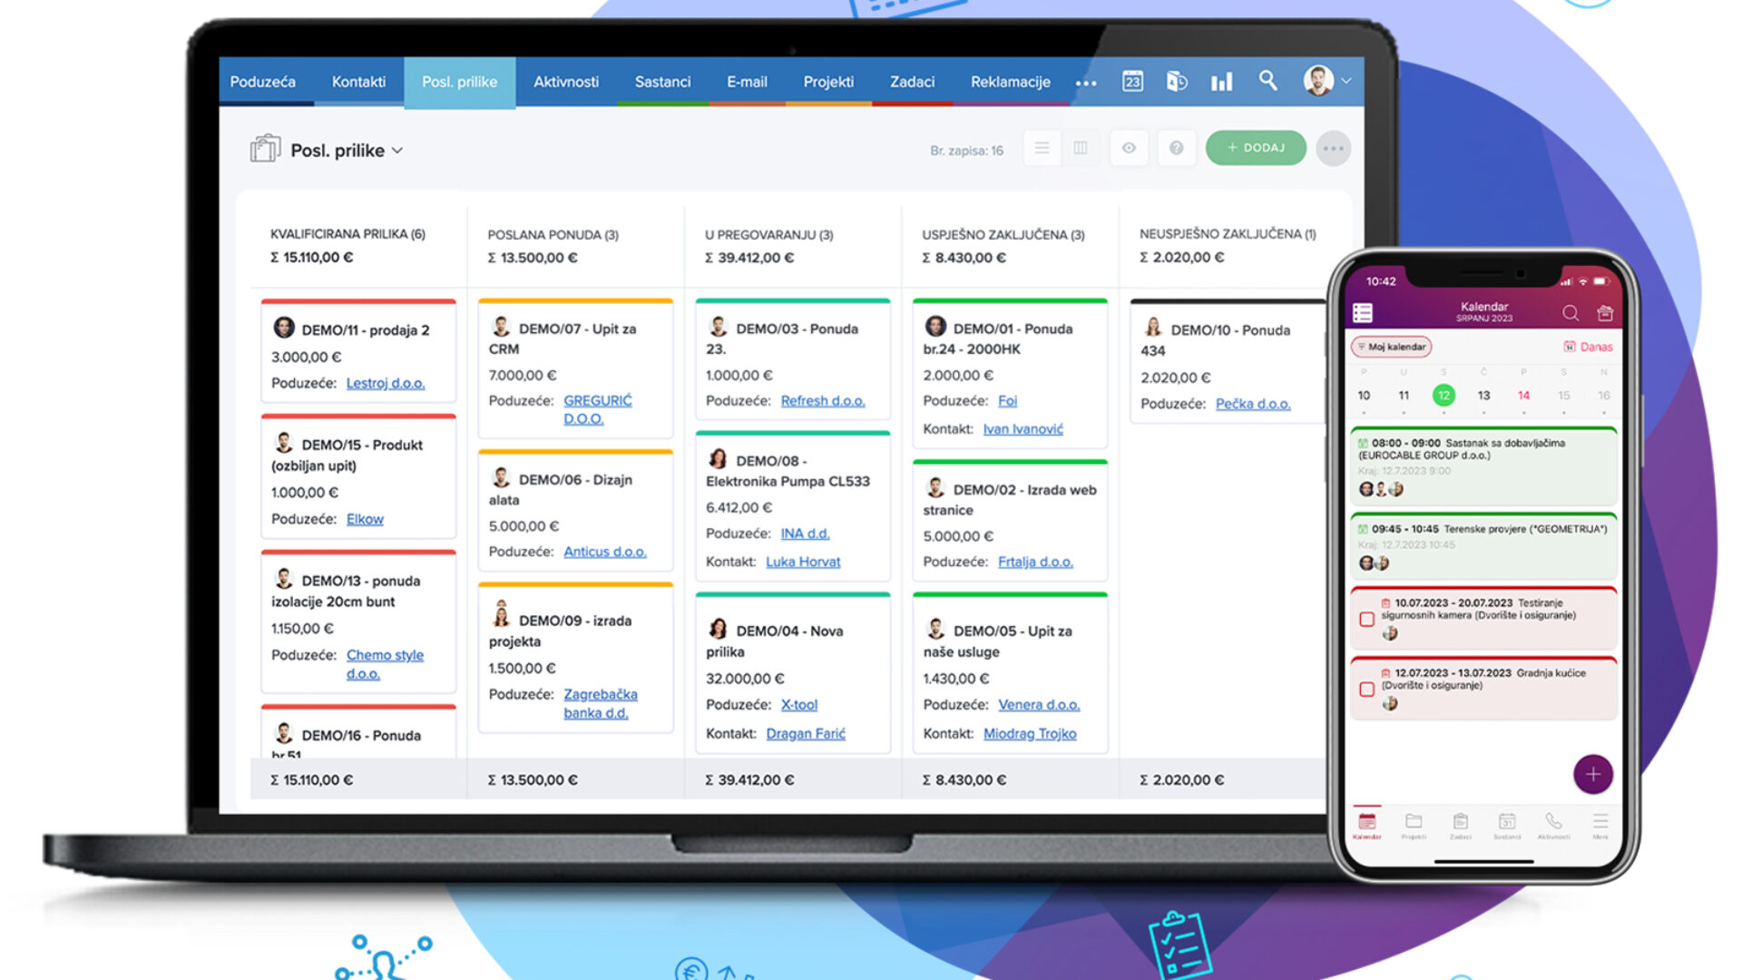Open the Aktivnosti tab
The height and width of the screenshot is (980, 1742).
[x=565, y=82]
